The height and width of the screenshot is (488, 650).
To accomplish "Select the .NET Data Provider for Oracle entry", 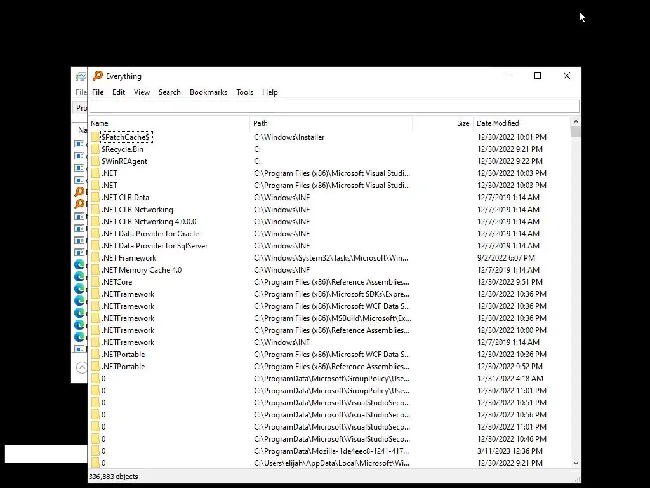I will click(x=150, y=234).
